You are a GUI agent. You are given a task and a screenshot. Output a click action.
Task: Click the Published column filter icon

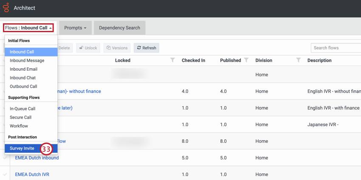(246, 60)
